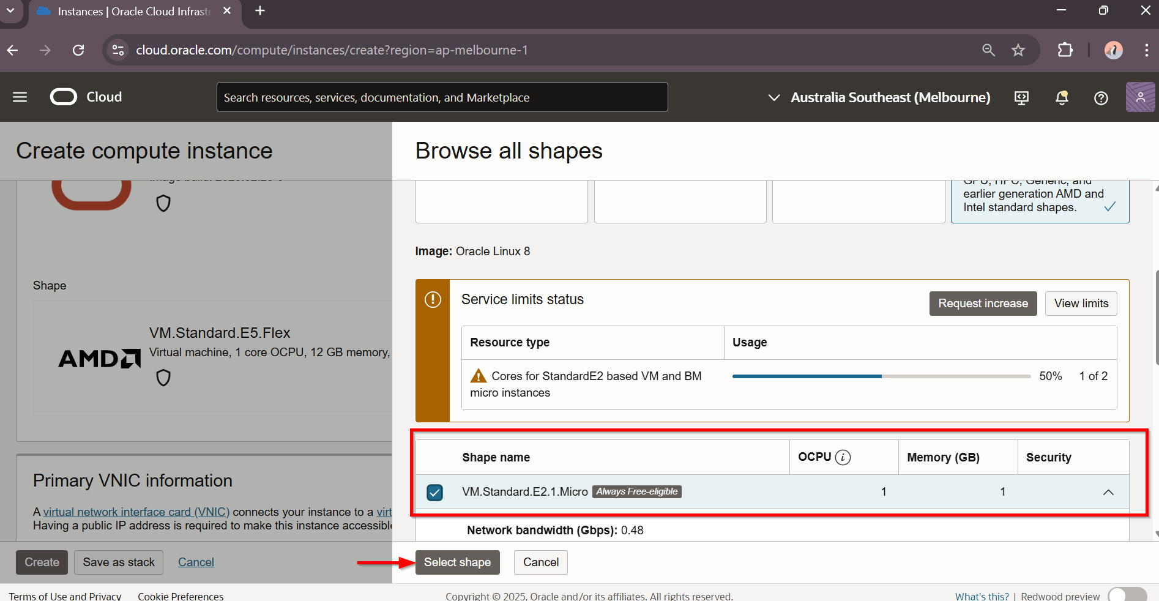This screenshot has width=1159, height=601.
Task: Open browser extensions puzzle icon
Action: (x=1065, y=50)
